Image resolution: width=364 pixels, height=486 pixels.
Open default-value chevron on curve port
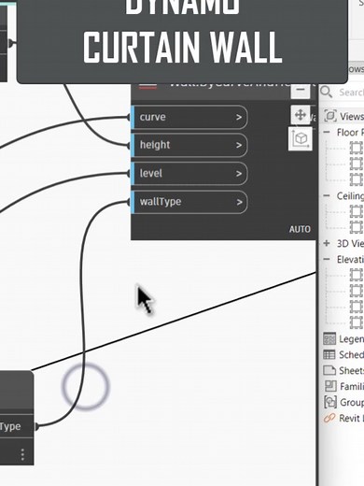click(239, 118)
